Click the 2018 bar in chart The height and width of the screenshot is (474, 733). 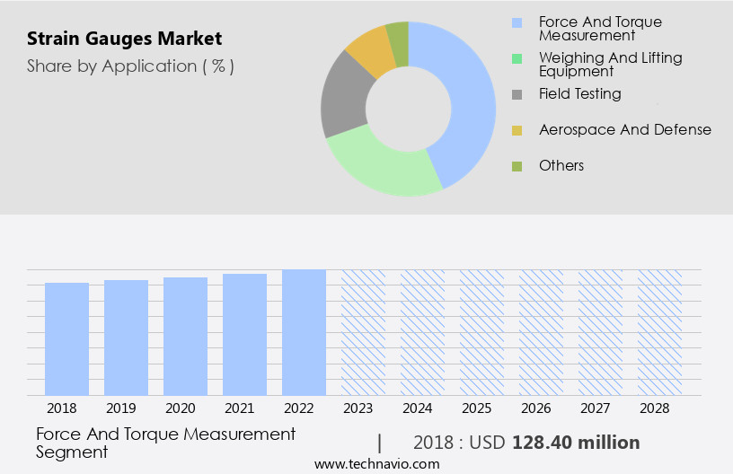(66, 338)
